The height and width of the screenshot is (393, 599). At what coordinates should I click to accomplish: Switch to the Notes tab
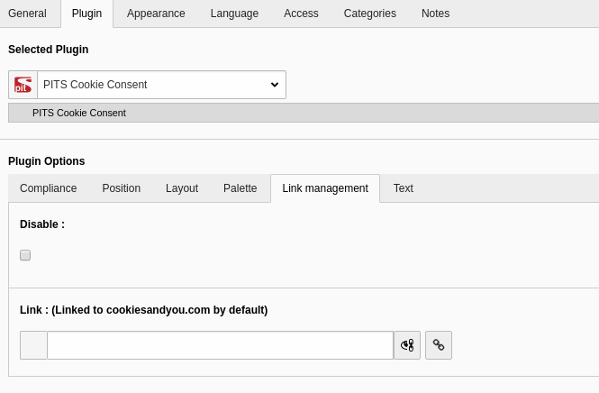pos(435,14)
